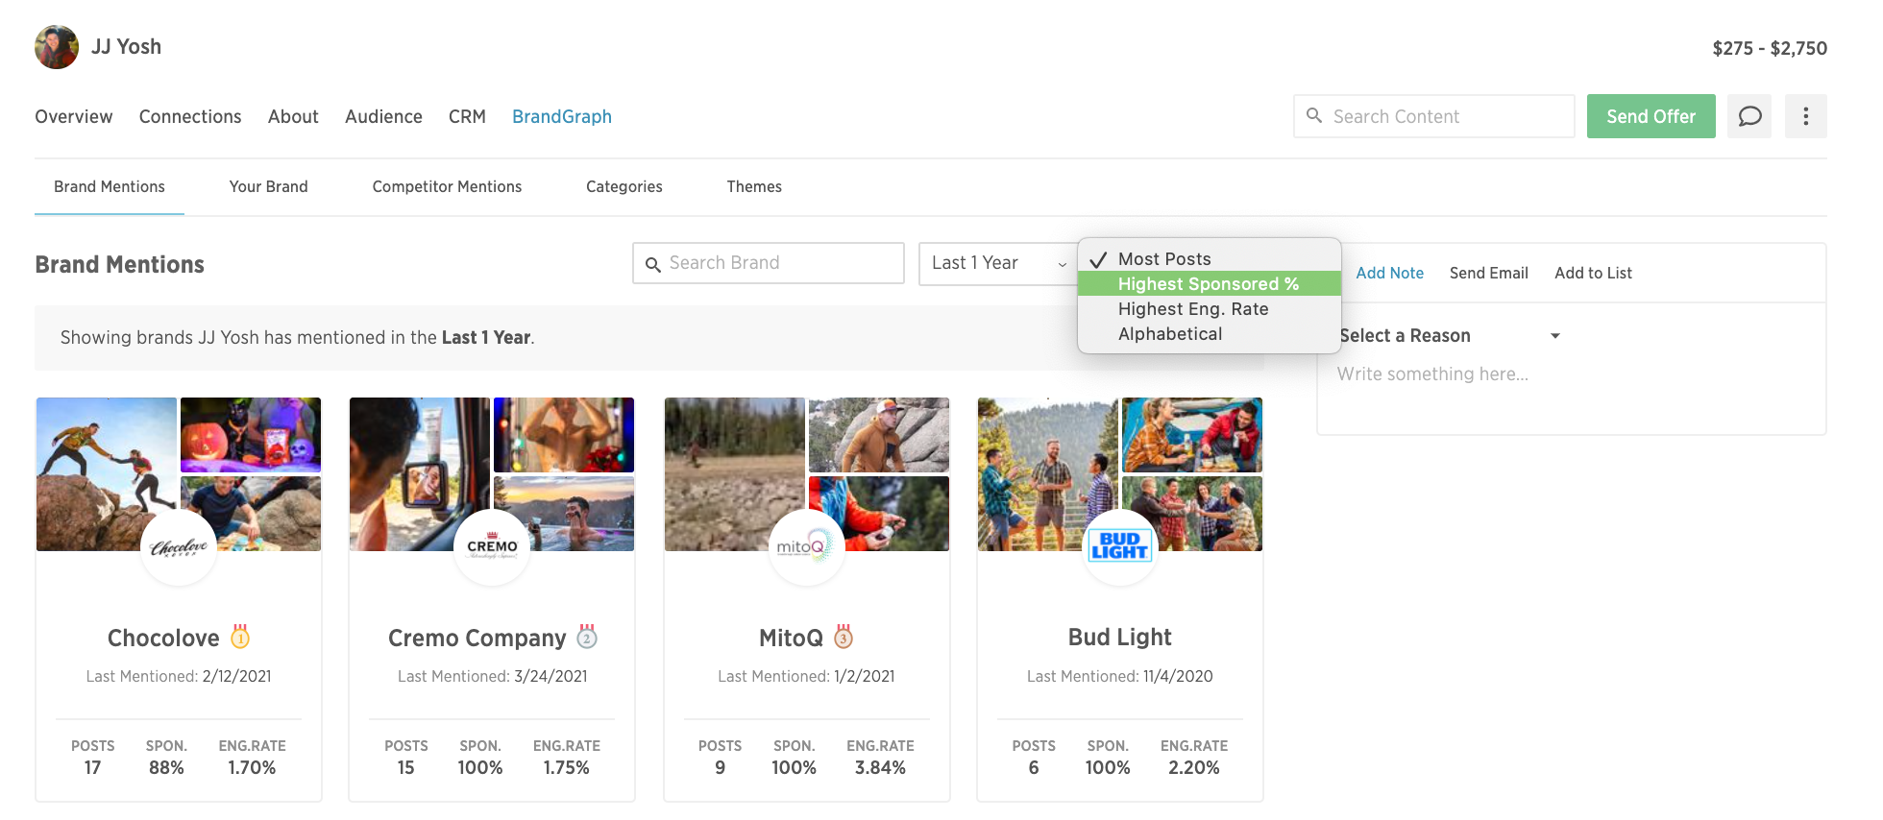Click the Cremo Company brand name
Image resolution: width=1883 pixels, height=820 pixels.
coord(477,638)
